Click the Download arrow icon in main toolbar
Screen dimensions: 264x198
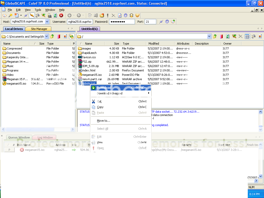coord(69,15)
